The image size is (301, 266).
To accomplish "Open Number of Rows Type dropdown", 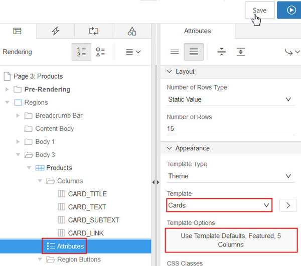I will (x=230, y=99).
